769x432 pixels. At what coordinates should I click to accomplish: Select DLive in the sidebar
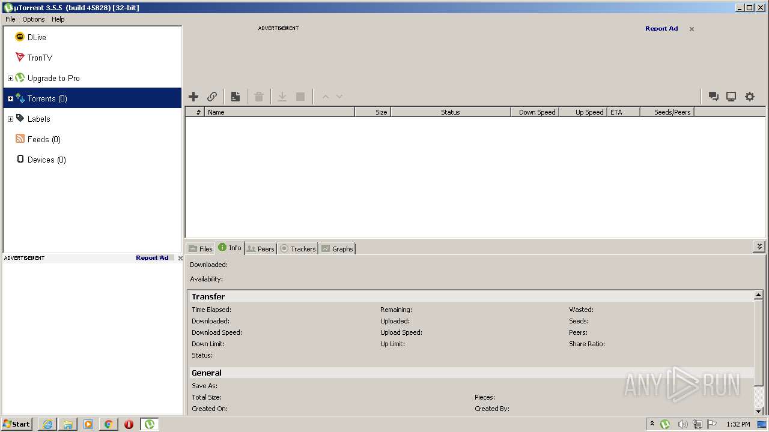(93, 37)
